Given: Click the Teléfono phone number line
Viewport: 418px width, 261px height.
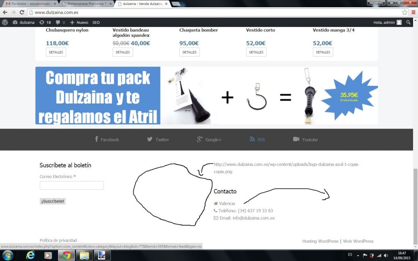Looking at the screenshot, I should 243,211.
